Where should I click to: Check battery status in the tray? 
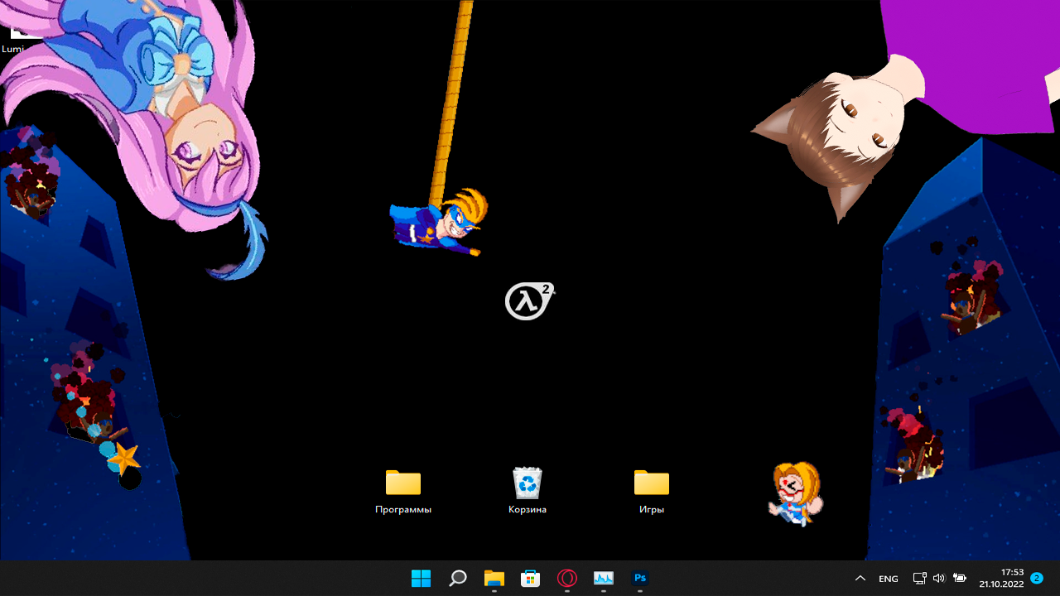point(960,579)
